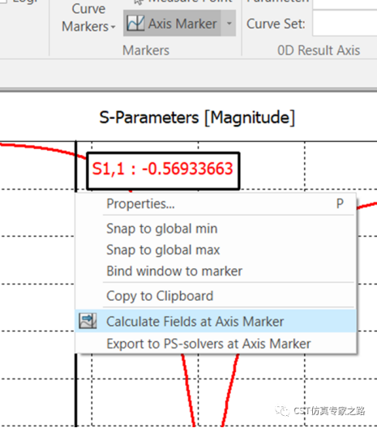Image resolution: width=377 pixels, height=428 pixels.
Task: Open the Curve Markers dropdown
Action: click(x=88, y=18)
